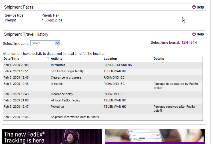Click 'Left FedEx origin facility' activity
The height and width of the screenshot is (144, 213).
click(x=67, y=71)
